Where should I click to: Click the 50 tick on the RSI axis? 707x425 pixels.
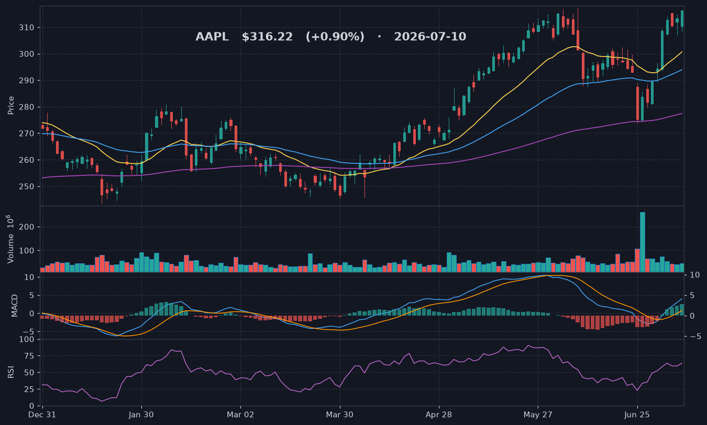pyautogui.click(x=29, y=373)
